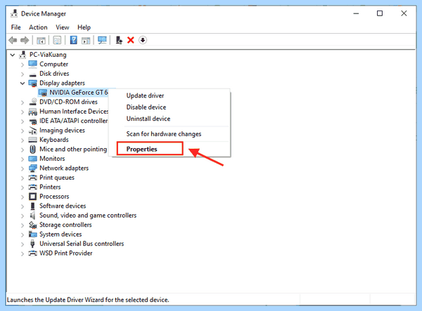This screenshot has height=311, width=422.
Task: Click the PC-ViaKuang computer root icon
Action: pos(23,55)
